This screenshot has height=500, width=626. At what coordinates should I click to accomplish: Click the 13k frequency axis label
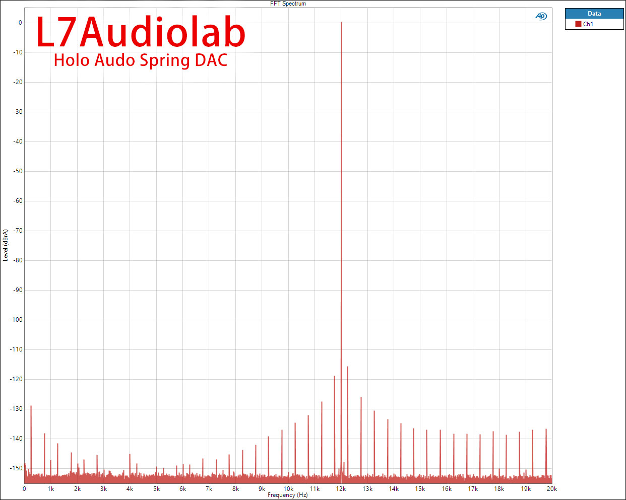(x=367, y=489)
